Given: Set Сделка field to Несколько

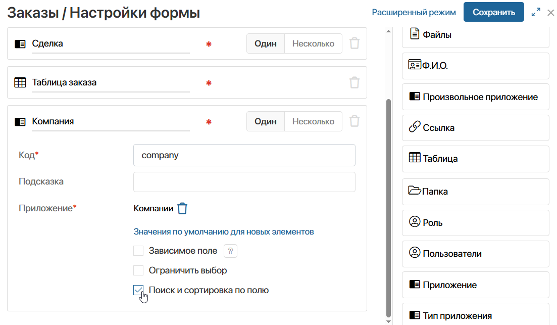Looking at the screenshot, I should point(313,43).
